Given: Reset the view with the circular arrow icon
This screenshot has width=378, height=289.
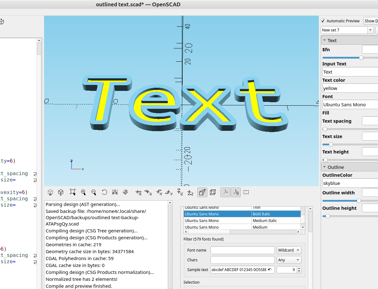Looking at the screenshot, I should point(104,192).
